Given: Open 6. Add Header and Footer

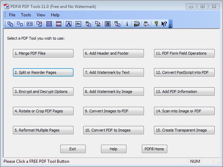Looking at the screenshot, I should tap(114, 53).
